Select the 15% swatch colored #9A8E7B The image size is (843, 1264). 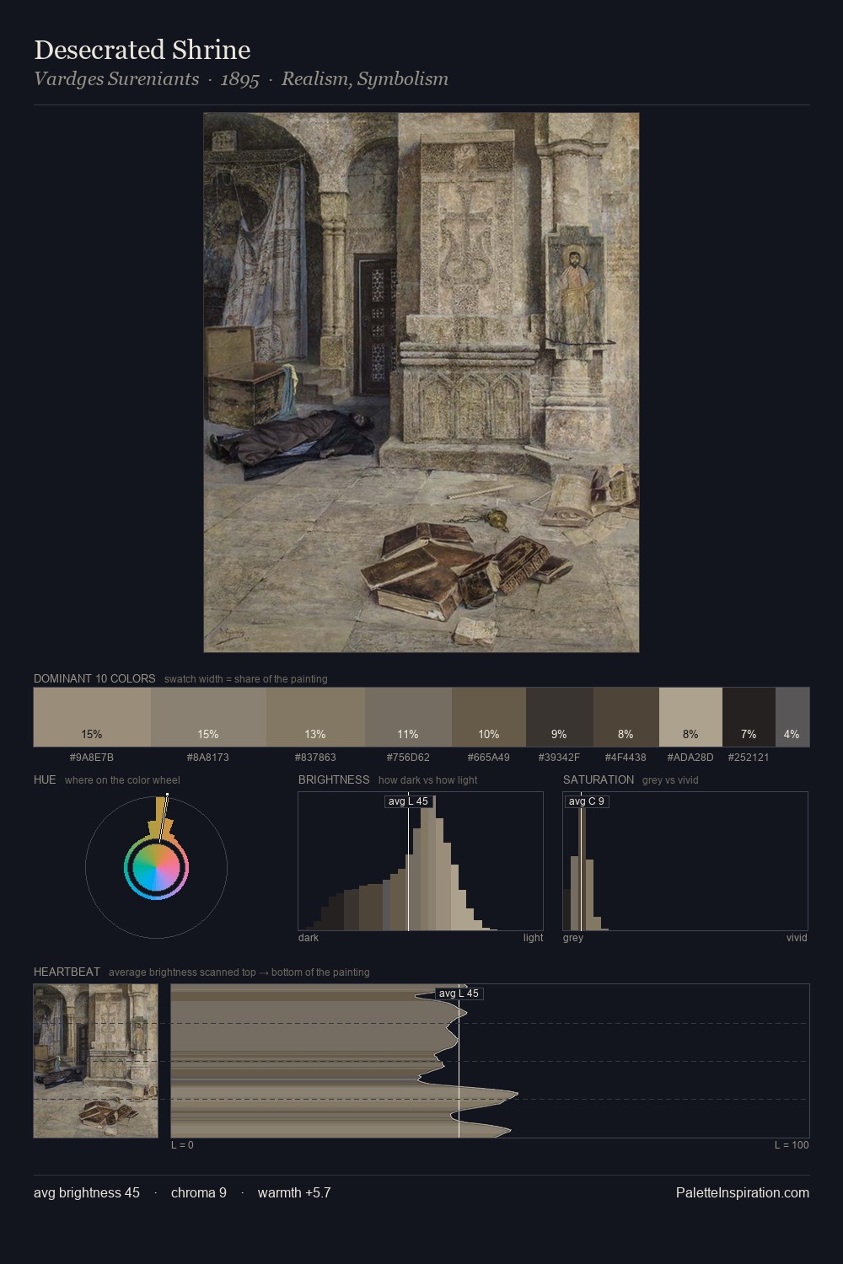(92, 717)
